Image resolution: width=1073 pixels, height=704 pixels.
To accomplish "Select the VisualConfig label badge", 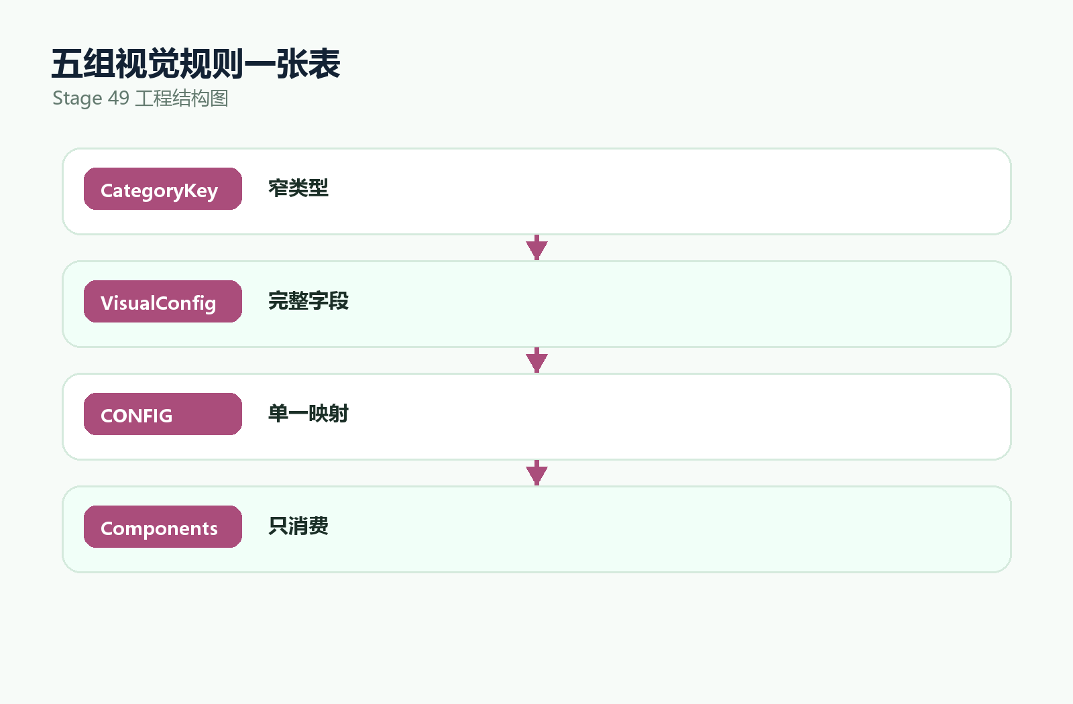I will click(x=163, y=302).
